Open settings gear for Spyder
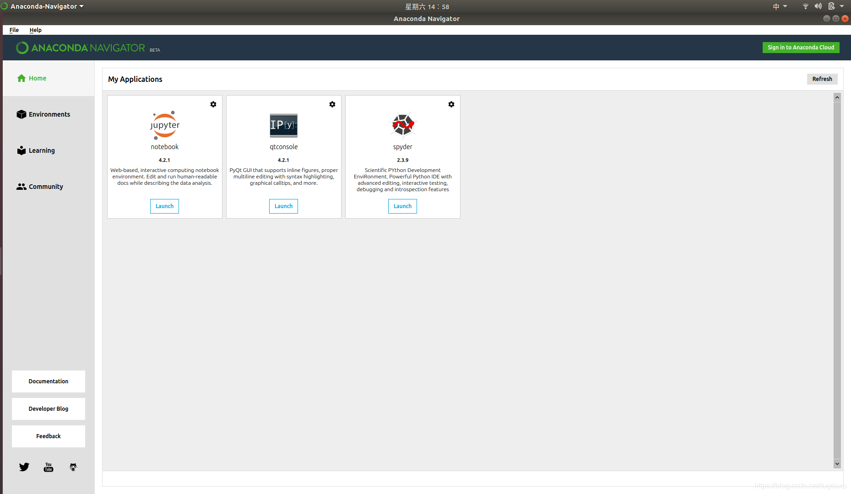 pos(451,104)
